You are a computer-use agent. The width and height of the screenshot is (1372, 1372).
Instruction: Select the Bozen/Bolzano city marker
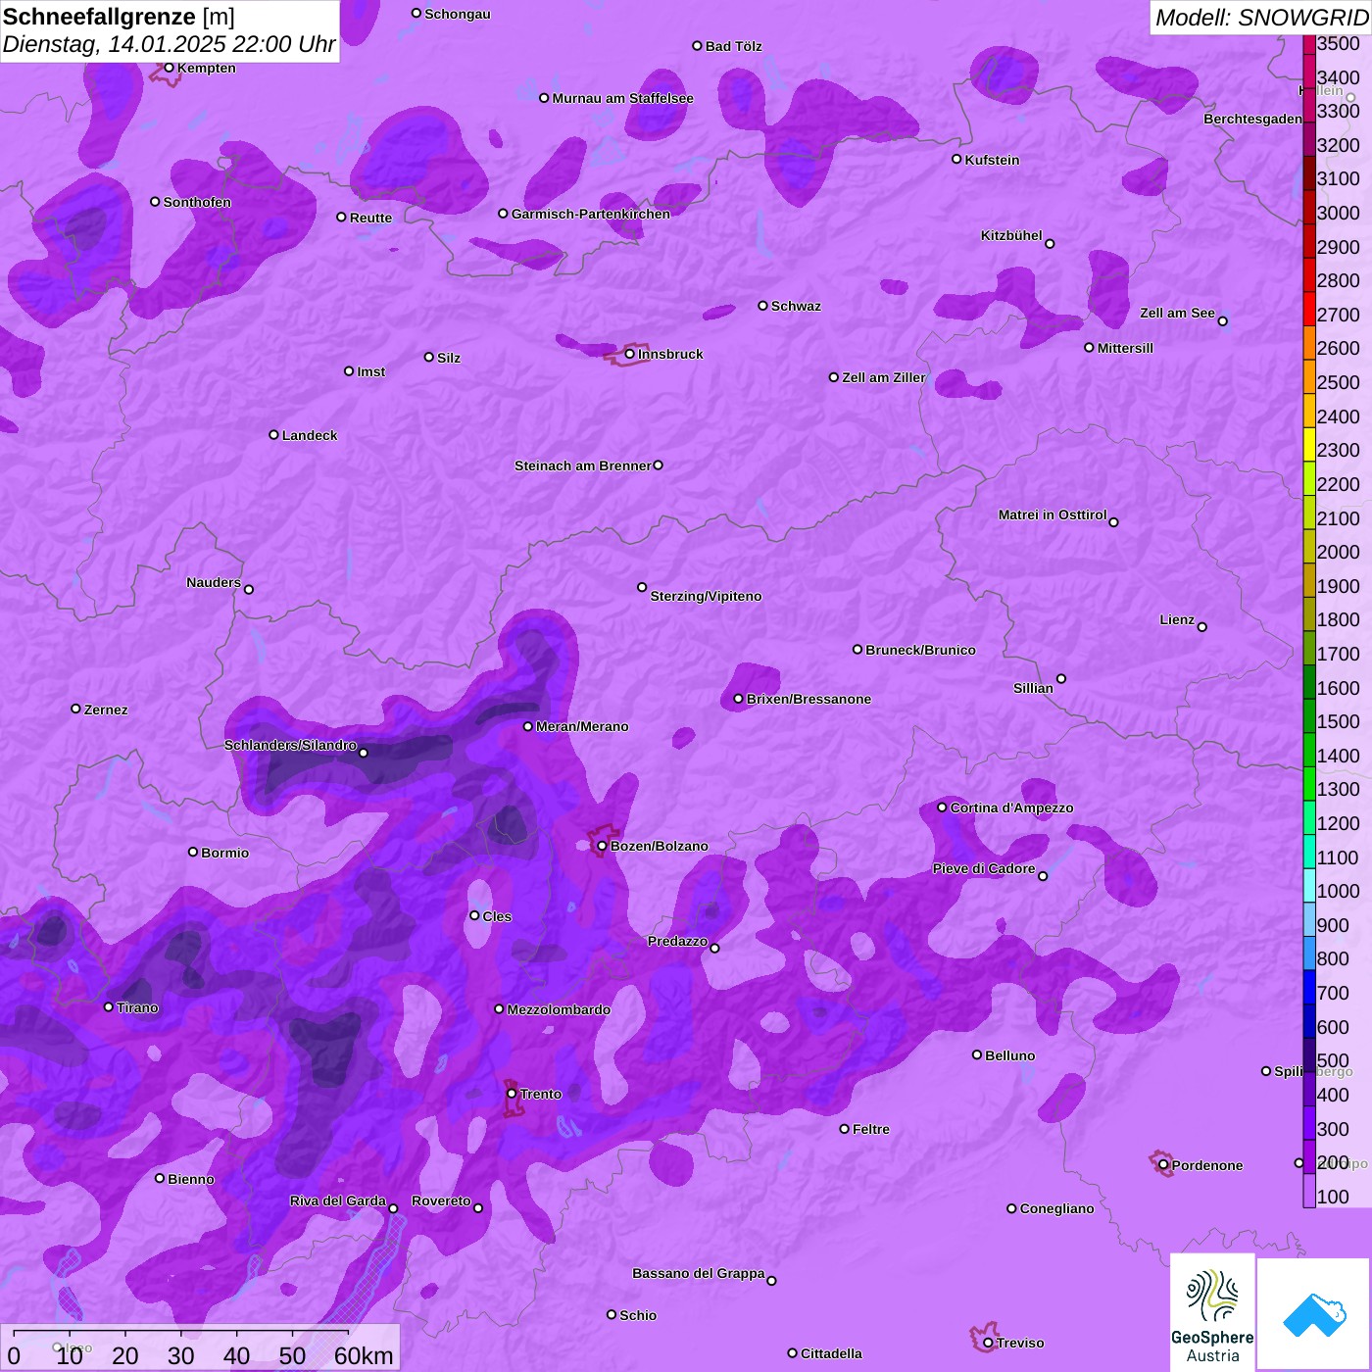point(603,846)
